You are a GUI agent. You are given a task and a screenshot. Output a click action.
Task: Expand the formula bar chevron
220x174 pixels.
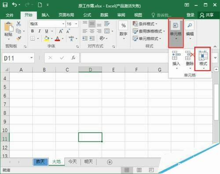point(215,58)
